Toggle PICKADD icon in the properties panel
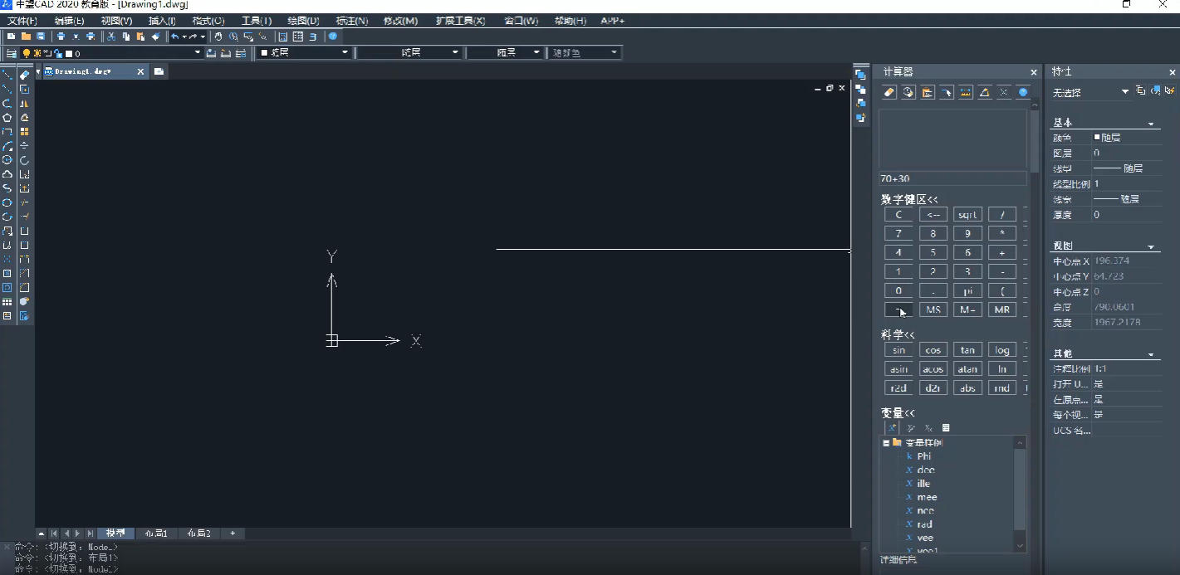This screenshot has width=1180, height=575. (1141, 90)
